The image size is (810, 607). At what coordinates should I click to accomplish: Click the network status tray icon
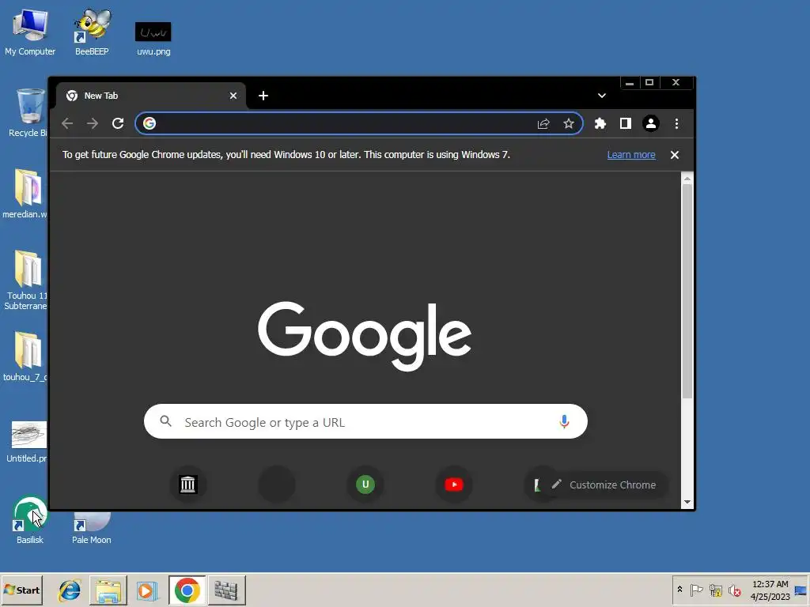tap(715, 590)
